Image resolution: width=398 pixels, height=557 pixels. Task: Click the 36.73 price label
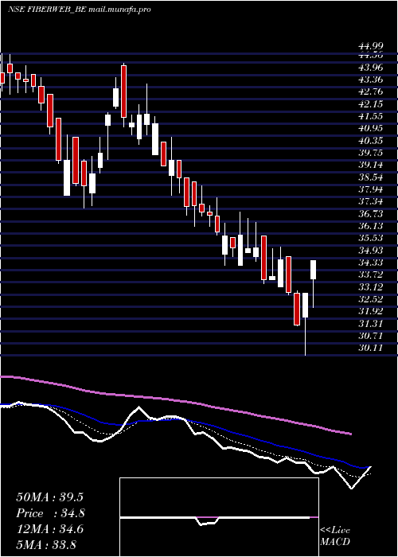click(x=371, y=214)
